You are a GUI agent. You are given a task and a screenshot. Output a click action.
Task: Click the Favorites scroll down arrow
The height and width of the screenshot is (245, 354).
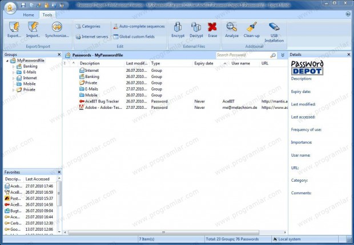coord(59,232)
